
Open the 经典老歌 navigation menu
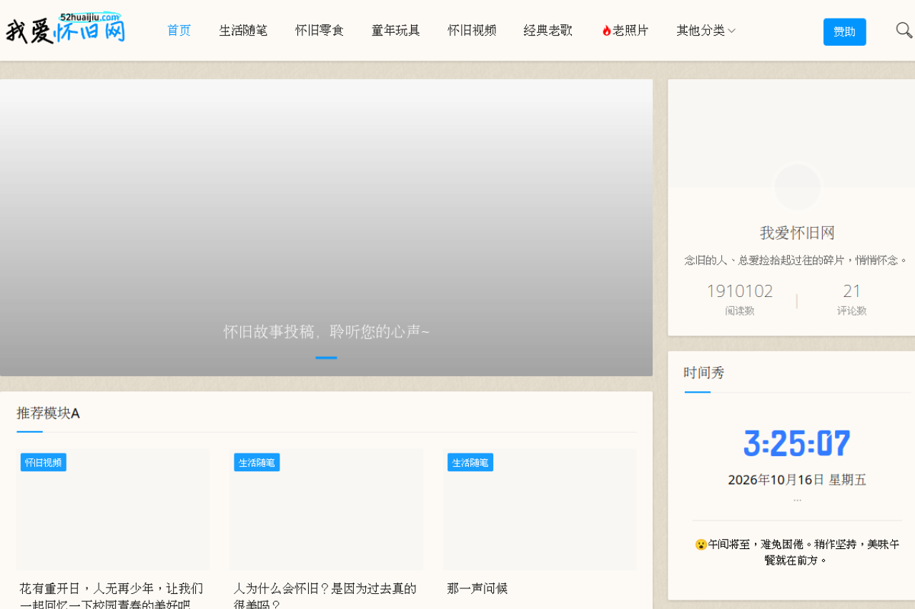click(548, 31)
